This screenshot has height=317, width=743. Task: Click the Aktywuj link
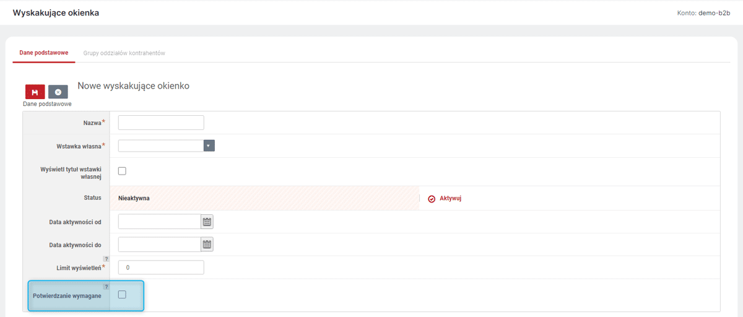[451, 199]
